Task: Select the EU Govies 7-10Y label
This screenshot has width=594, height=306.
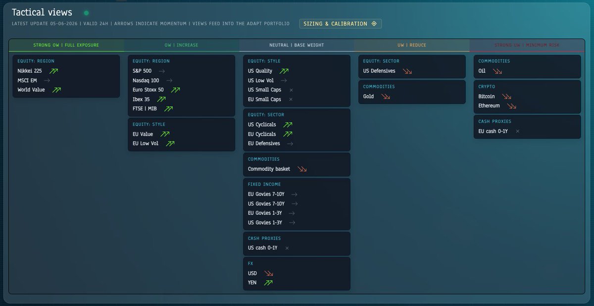Action: coord(266,194)
